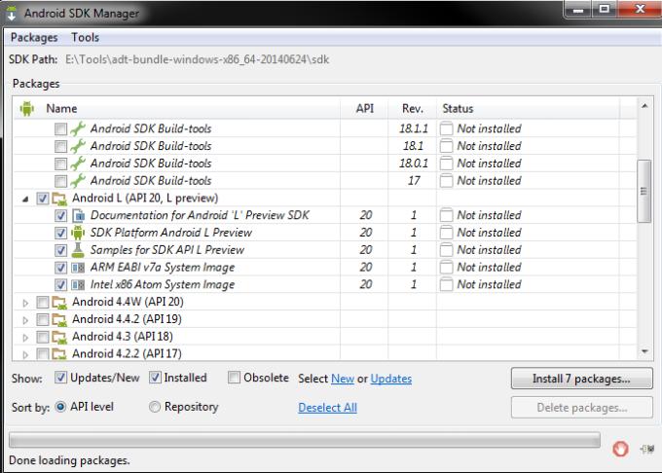662x473 pixels.
Task: Check the Android 4.4W (API 20) checkbox
Action: 43,302
